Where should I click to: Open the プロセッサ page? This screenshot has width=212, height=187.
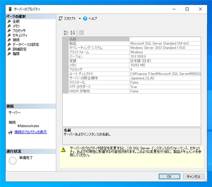pyautogui.click(x=19, y=31)
